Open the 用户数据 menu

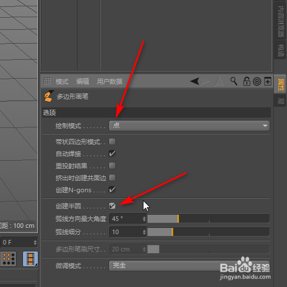coord(110,82)
